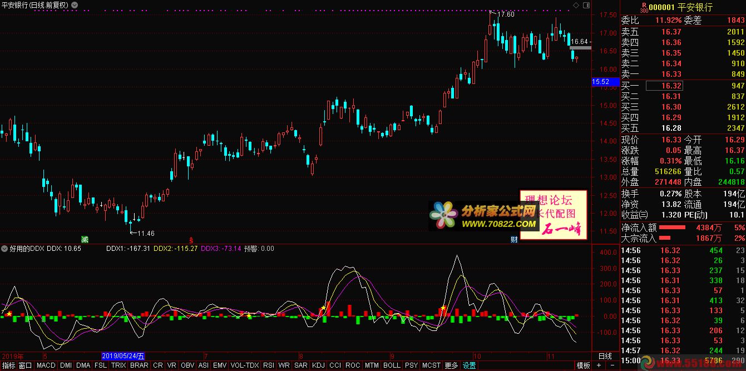
Task: Show the KDJ indicator
Action: pos(318,366)
